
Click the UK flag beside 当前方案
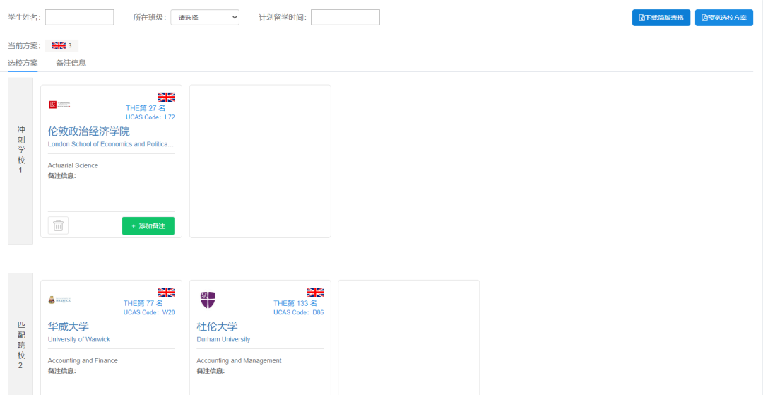pos(59,46)
